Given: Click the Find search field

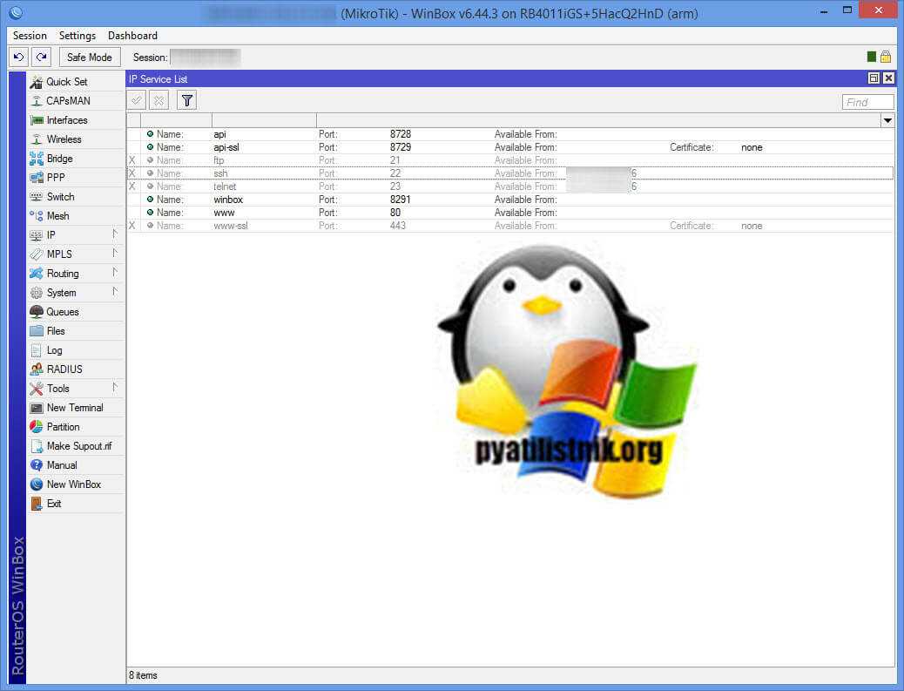Looking at the screenshot, I should coord(867,102).
